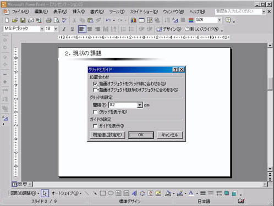Check the ガイドを表示 checkbox

point(95,126)
